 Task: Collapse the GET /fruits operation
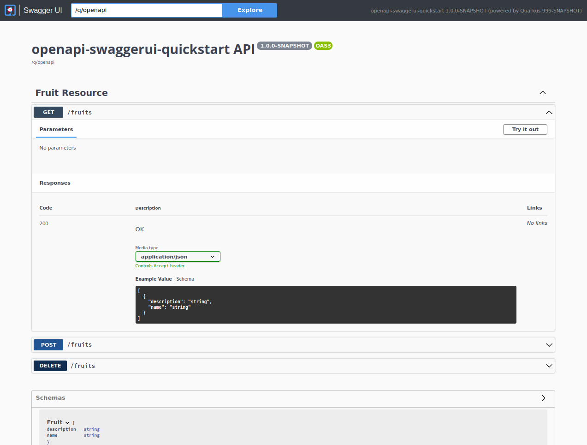549,112
